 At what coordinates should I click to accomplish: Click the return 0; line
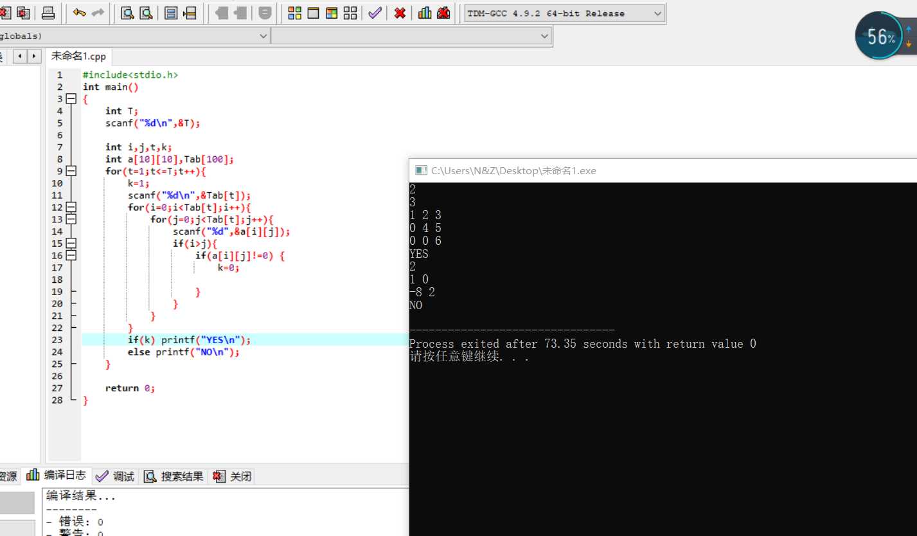click(130, 388)
